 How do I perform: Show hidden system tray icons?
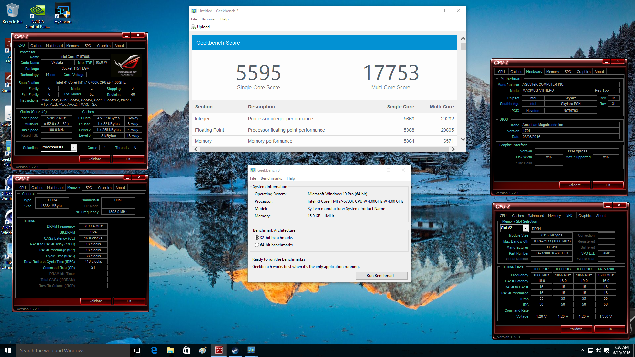(582, 350)
